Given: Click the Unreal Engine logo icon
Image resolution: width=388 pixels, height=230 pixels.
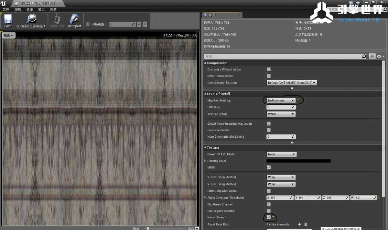Looking at the screenshot, I should tap(4, 3).
